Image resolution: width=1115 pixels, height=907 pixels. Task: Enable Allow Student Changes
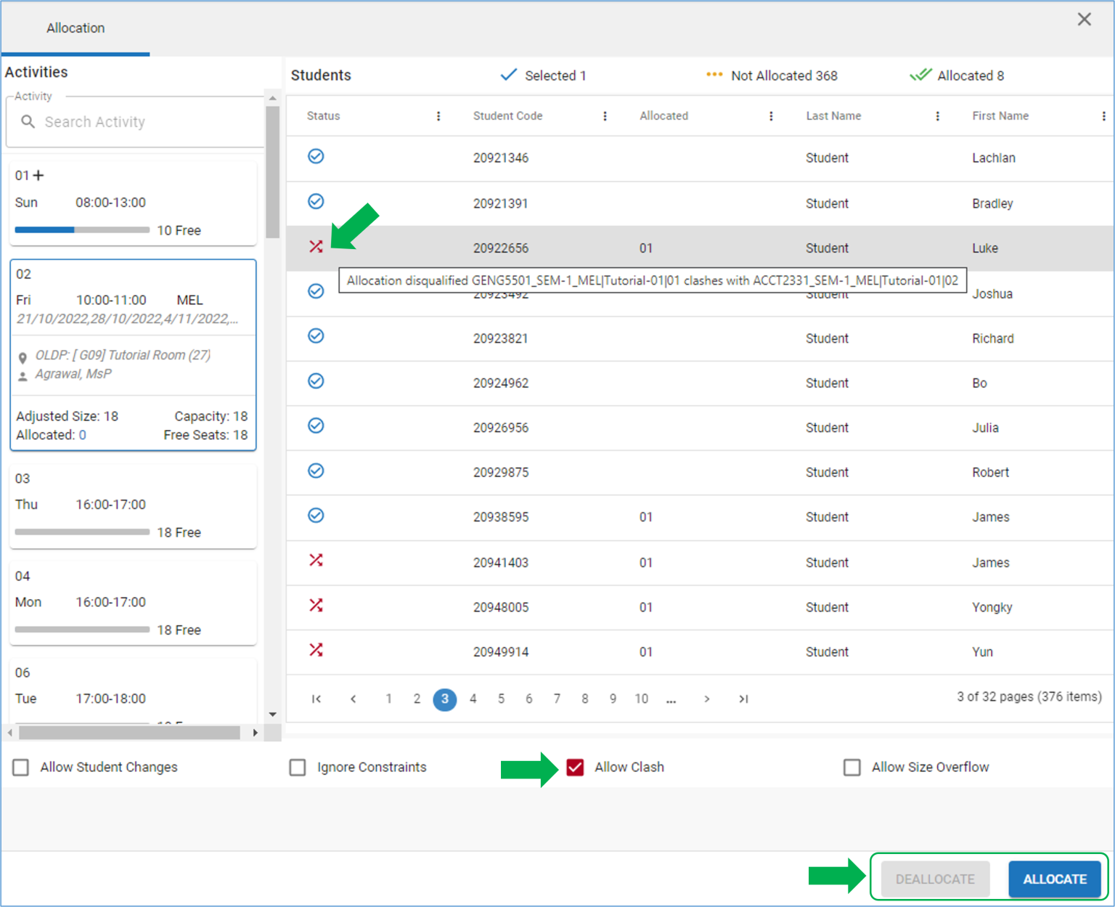coord(20,767)
